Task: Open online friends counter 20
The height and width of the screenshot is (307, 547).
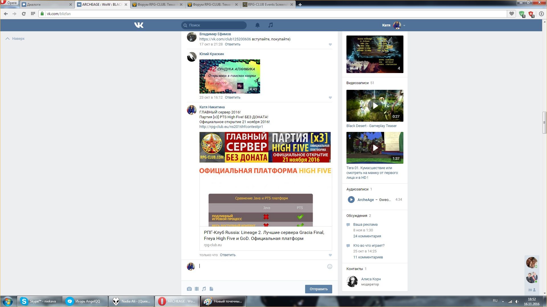Action: click(532, 290)
